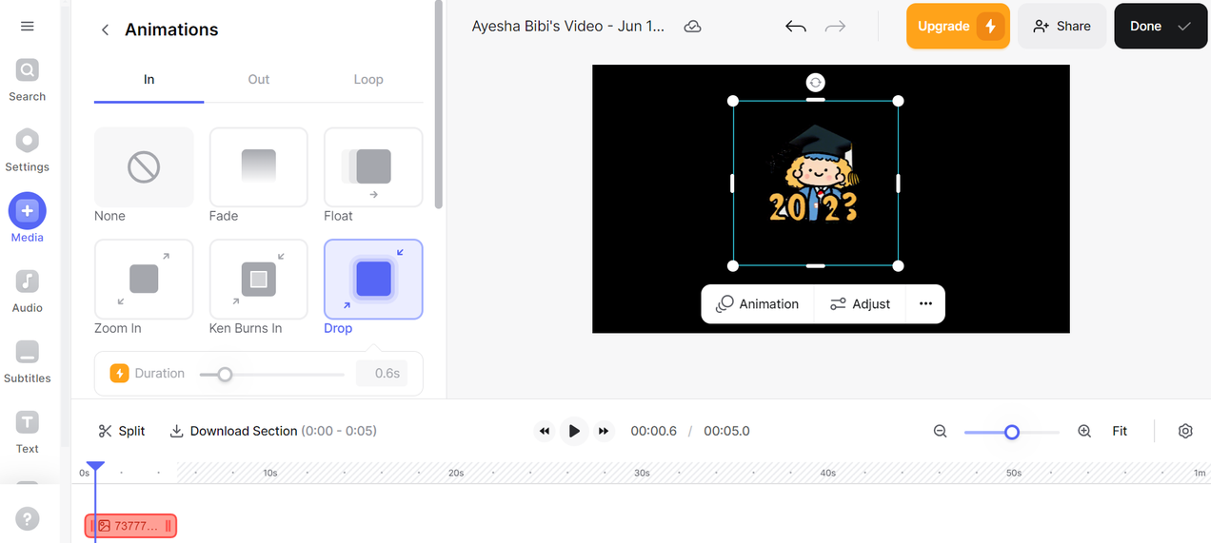Image resolution: width=1211 pixels, height=543 pixels.
Task: Click the Duration premium lightning icon
Action: pos(119,374)
